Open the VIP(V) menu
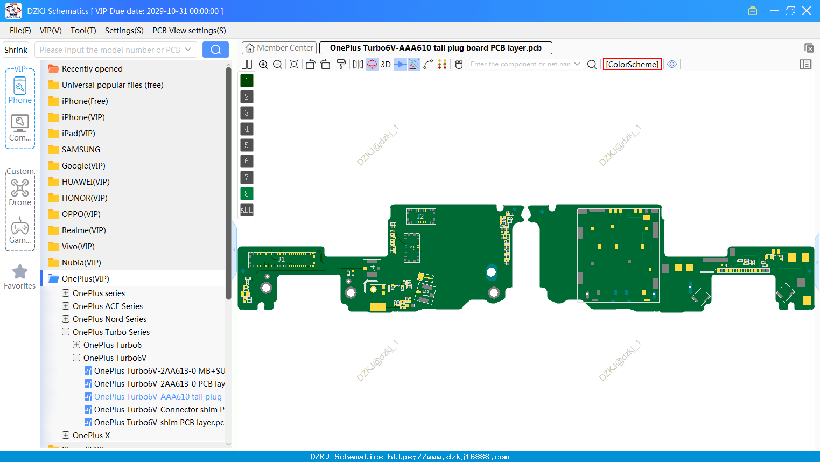The height and width of the screenshot is (462, 820). (x=51, y=31)
